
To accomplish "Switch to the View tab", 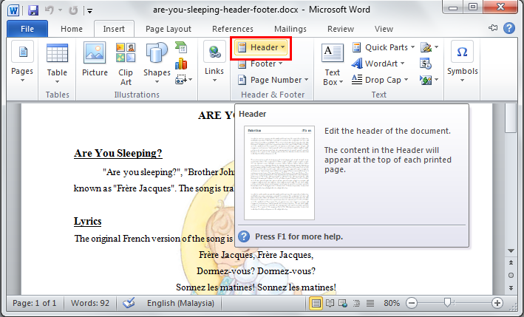I will click(x=384, y=29).
